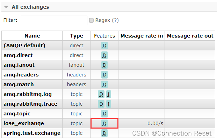Screen dimensions: 217x139
Task: Click durable D badge for amq.rabbitmq.log
Action: [x=101, y=94]
